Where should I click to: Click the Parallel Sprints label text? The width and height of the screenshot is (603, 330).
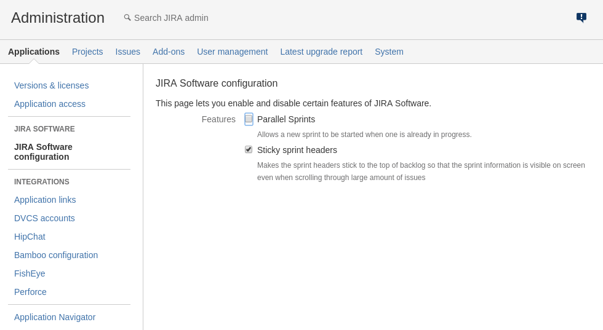click(286, 119)
